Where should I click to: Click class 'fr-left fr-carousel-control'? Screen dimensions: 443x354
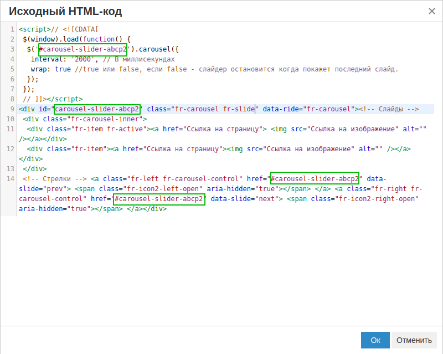click(x=185, y=179)
